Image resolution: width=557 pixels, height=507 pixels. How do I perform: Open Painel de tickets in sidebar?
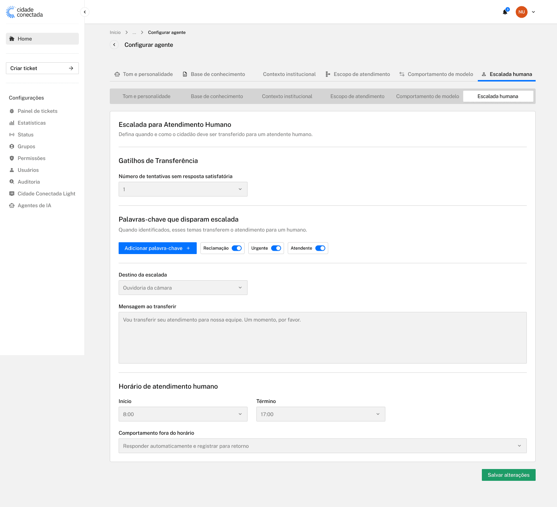38,111
